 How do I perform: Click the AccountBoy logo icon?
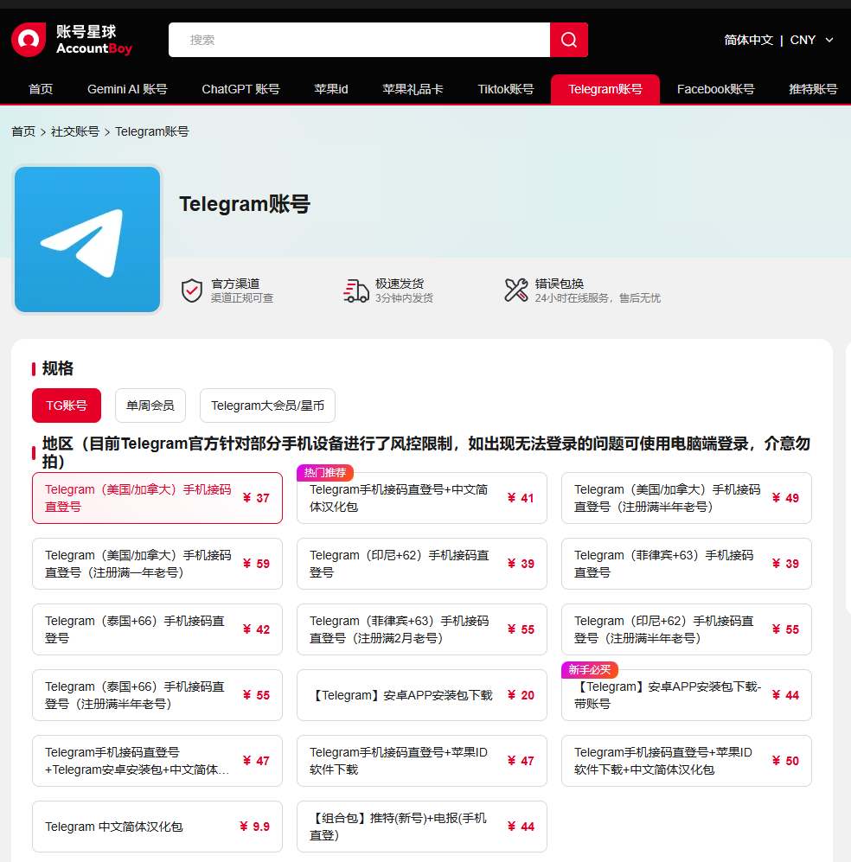(x=29, y=40)
